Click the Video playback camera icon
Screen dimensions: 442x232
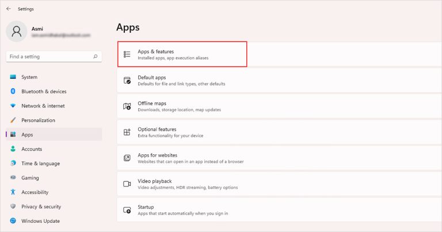[x=127, y=184]
